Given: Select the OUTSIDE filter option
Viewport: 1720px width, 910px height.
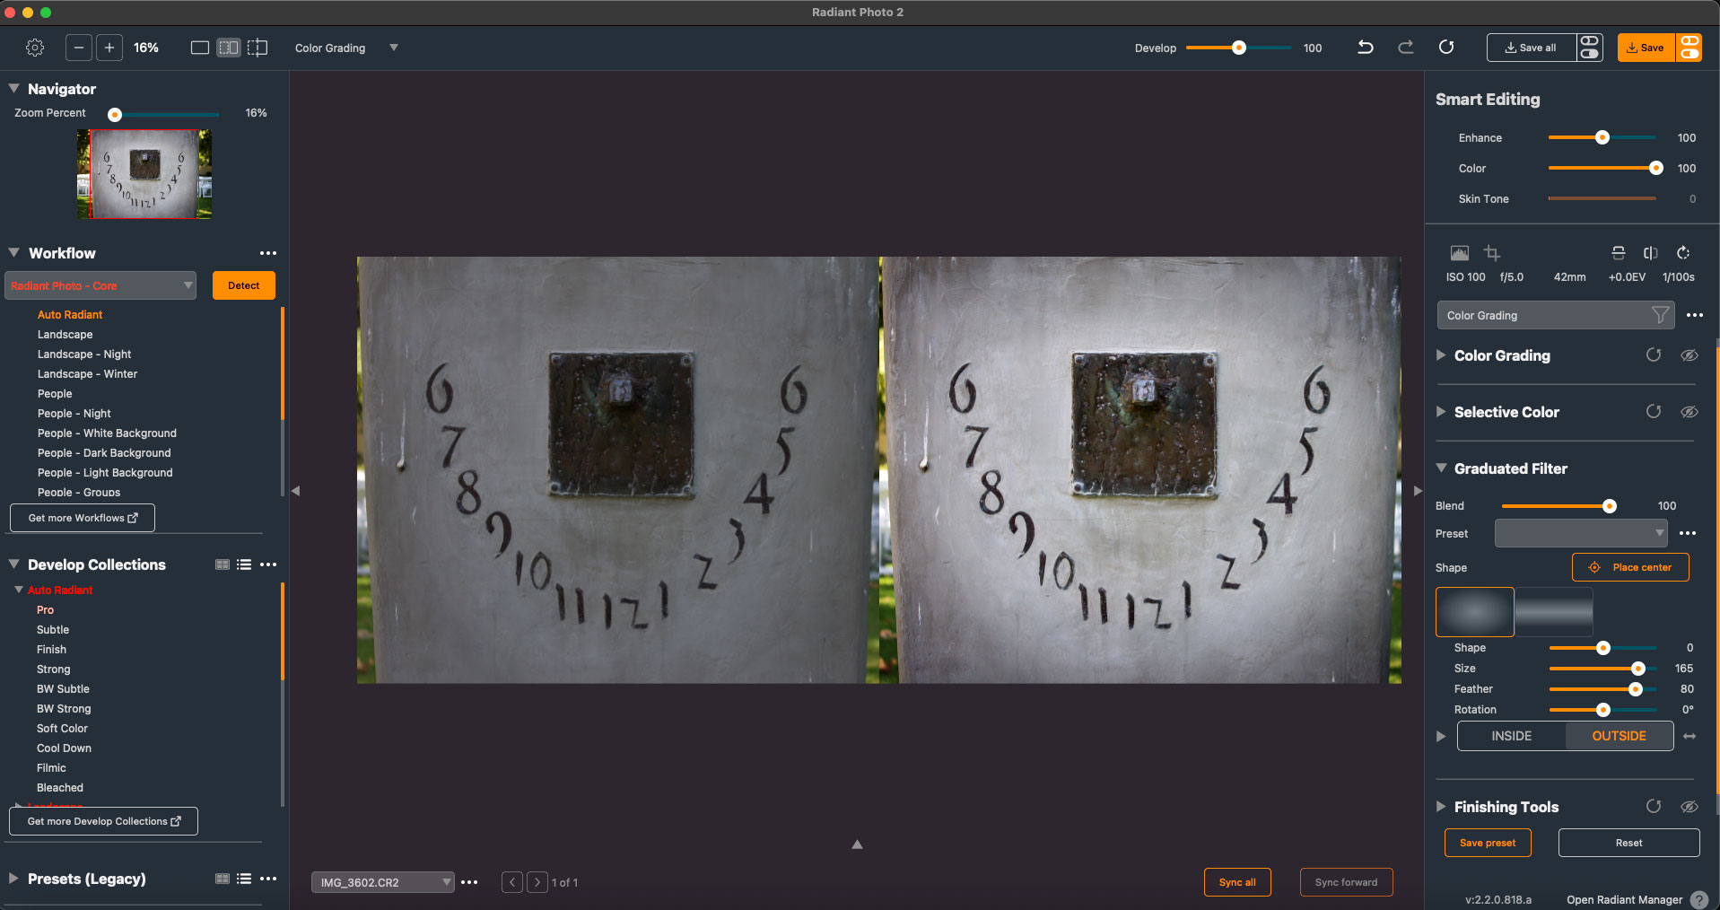Looking at the screenshot, I should tap(1619, 736).
